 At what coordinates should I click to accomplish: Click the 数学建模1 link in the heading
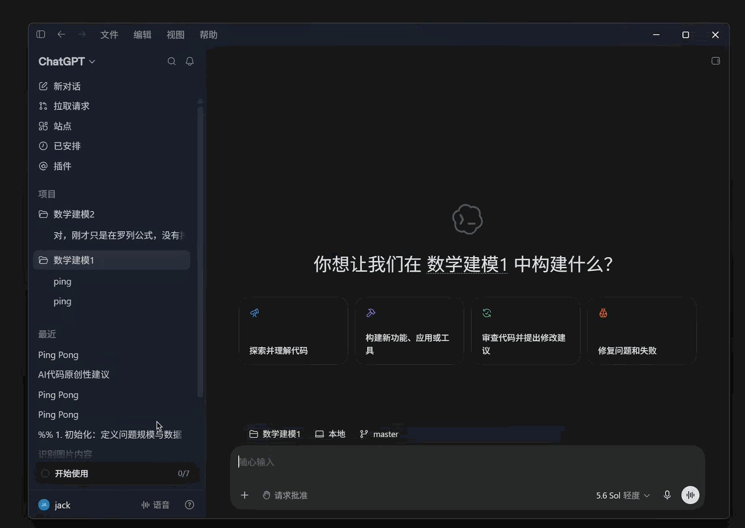click(467, 264)
